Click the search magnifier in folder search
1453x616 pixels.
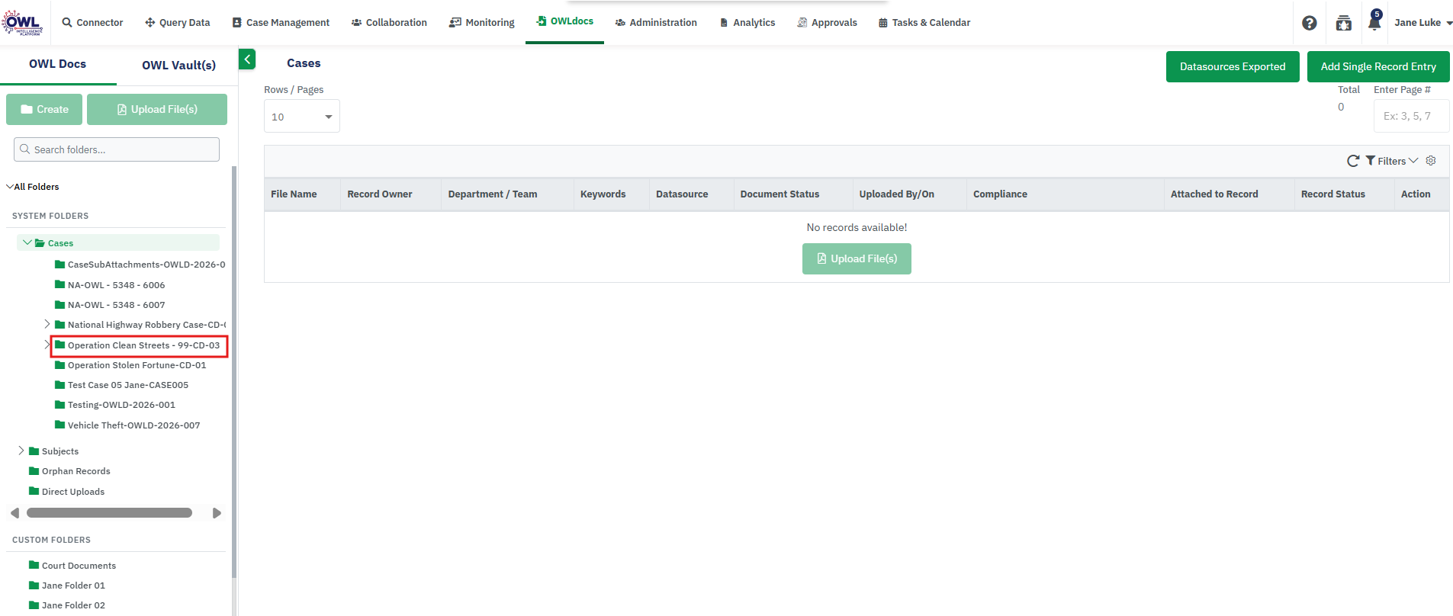click(25, 149)
